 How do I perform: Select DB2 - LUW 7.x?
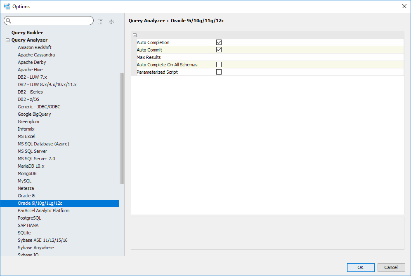(32, 77)
